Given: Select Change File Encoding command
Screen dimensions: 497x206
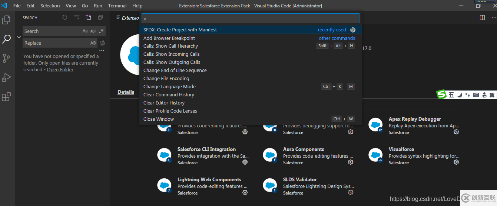Looking at the screenshot, I should (250, 78).
